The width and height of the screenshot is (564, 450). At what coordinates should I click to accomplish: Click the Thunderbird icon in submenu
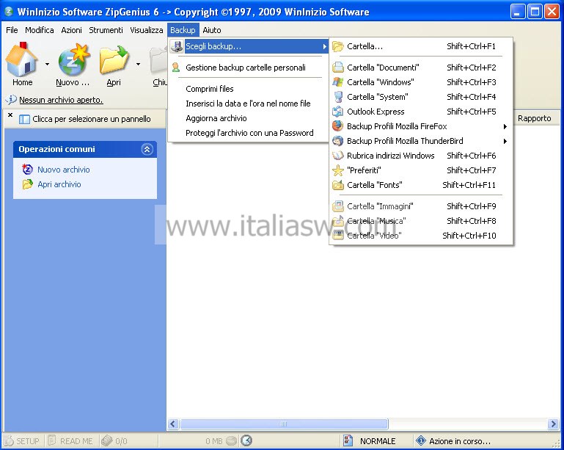coord(338,141)
